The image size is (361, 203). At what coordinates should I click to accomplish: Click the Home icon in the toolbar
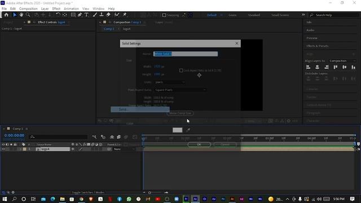point(6,15)
